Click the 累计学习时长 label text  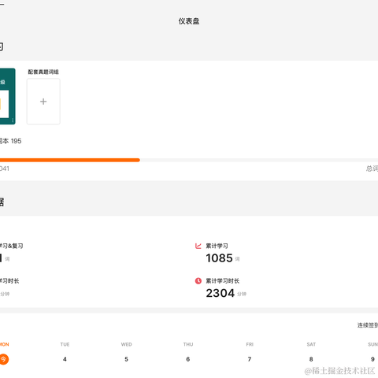pos(223,281)
